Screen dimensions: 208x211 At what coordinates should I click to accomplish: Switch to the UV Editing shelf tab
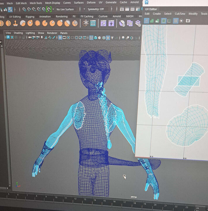[x=15, y=17]
